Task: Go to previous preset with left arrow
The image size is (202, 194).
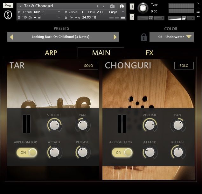Action: [11, 37]
